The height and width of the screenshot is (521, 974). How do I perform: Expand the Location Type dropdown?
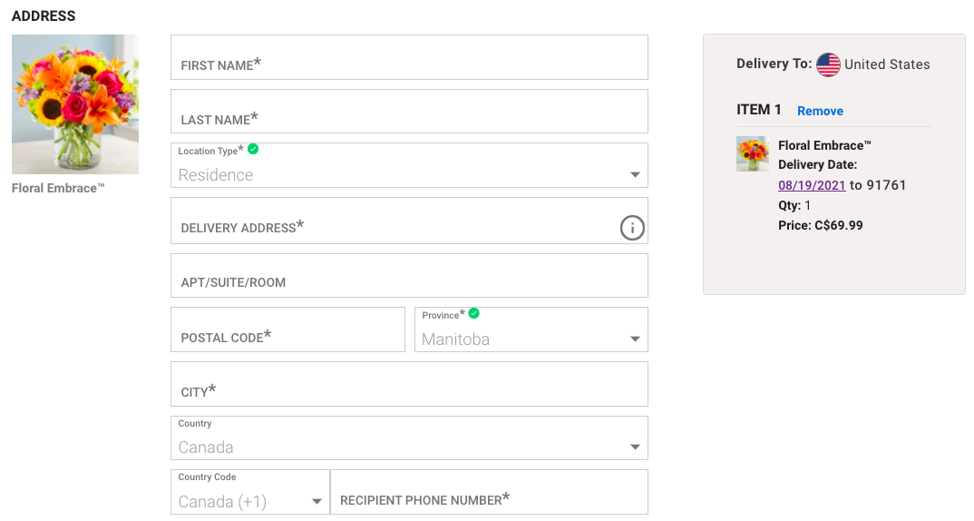pyautogui.click(x=409, y=165)
